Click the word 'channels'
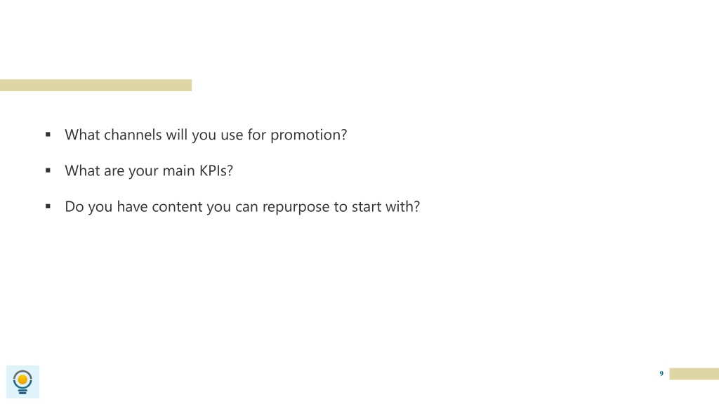The image size is (719, 404). click(x=133, y=135)
